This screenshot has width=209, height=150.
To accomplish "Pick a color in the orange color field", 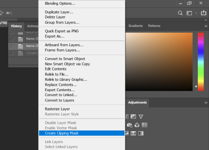I will click(159, 62).
